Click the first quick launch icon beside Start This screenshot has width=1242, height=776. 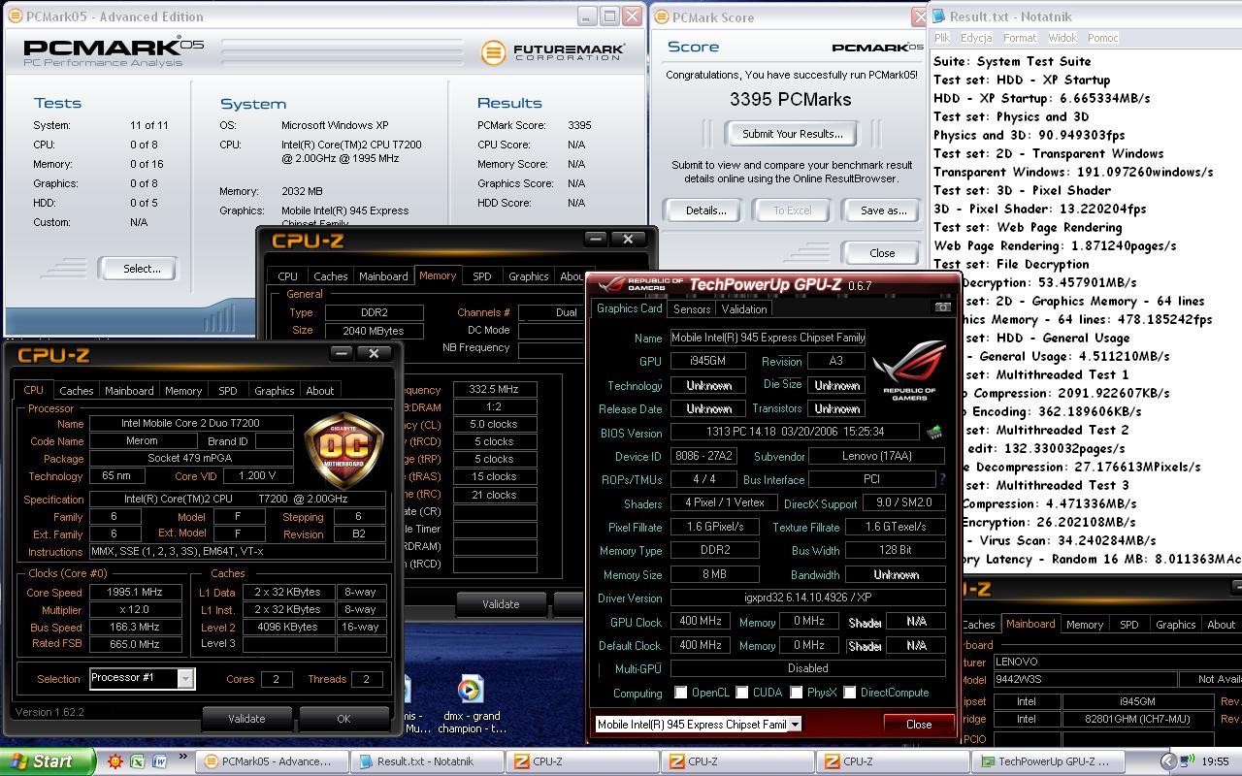(115, 761)
